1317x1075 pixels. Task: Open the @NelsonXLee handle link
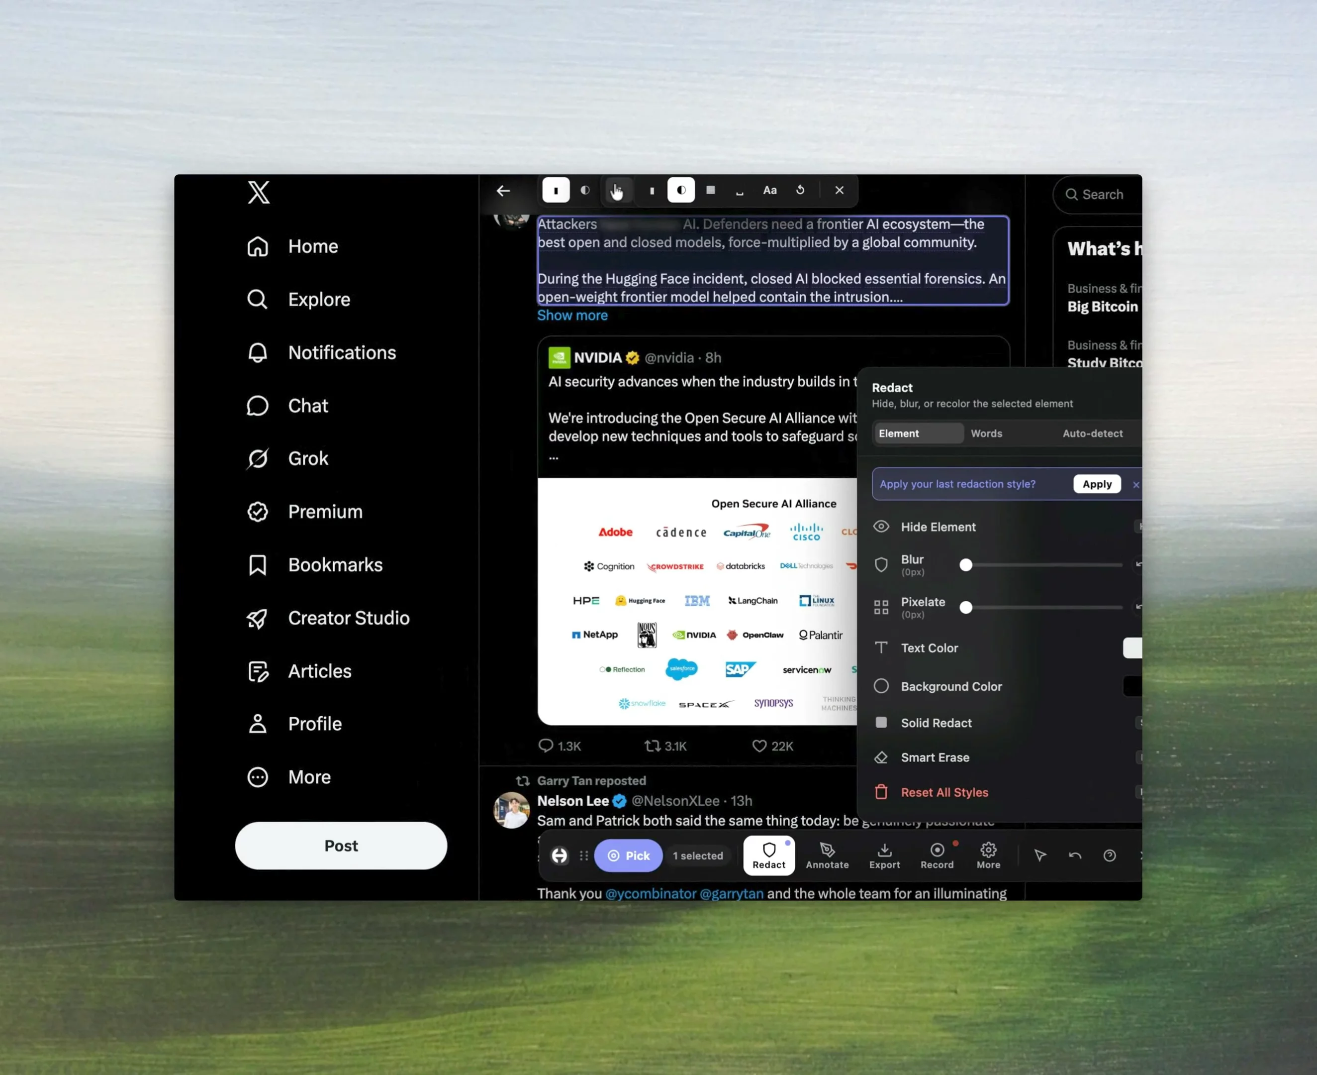[x=675, y=801]
